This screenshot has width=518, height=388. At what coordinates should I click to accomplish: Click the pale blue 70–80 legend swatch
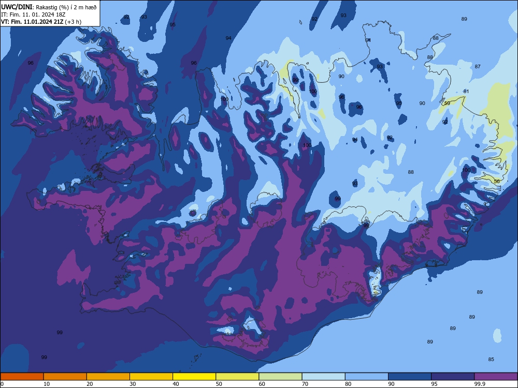pos(324,377)
